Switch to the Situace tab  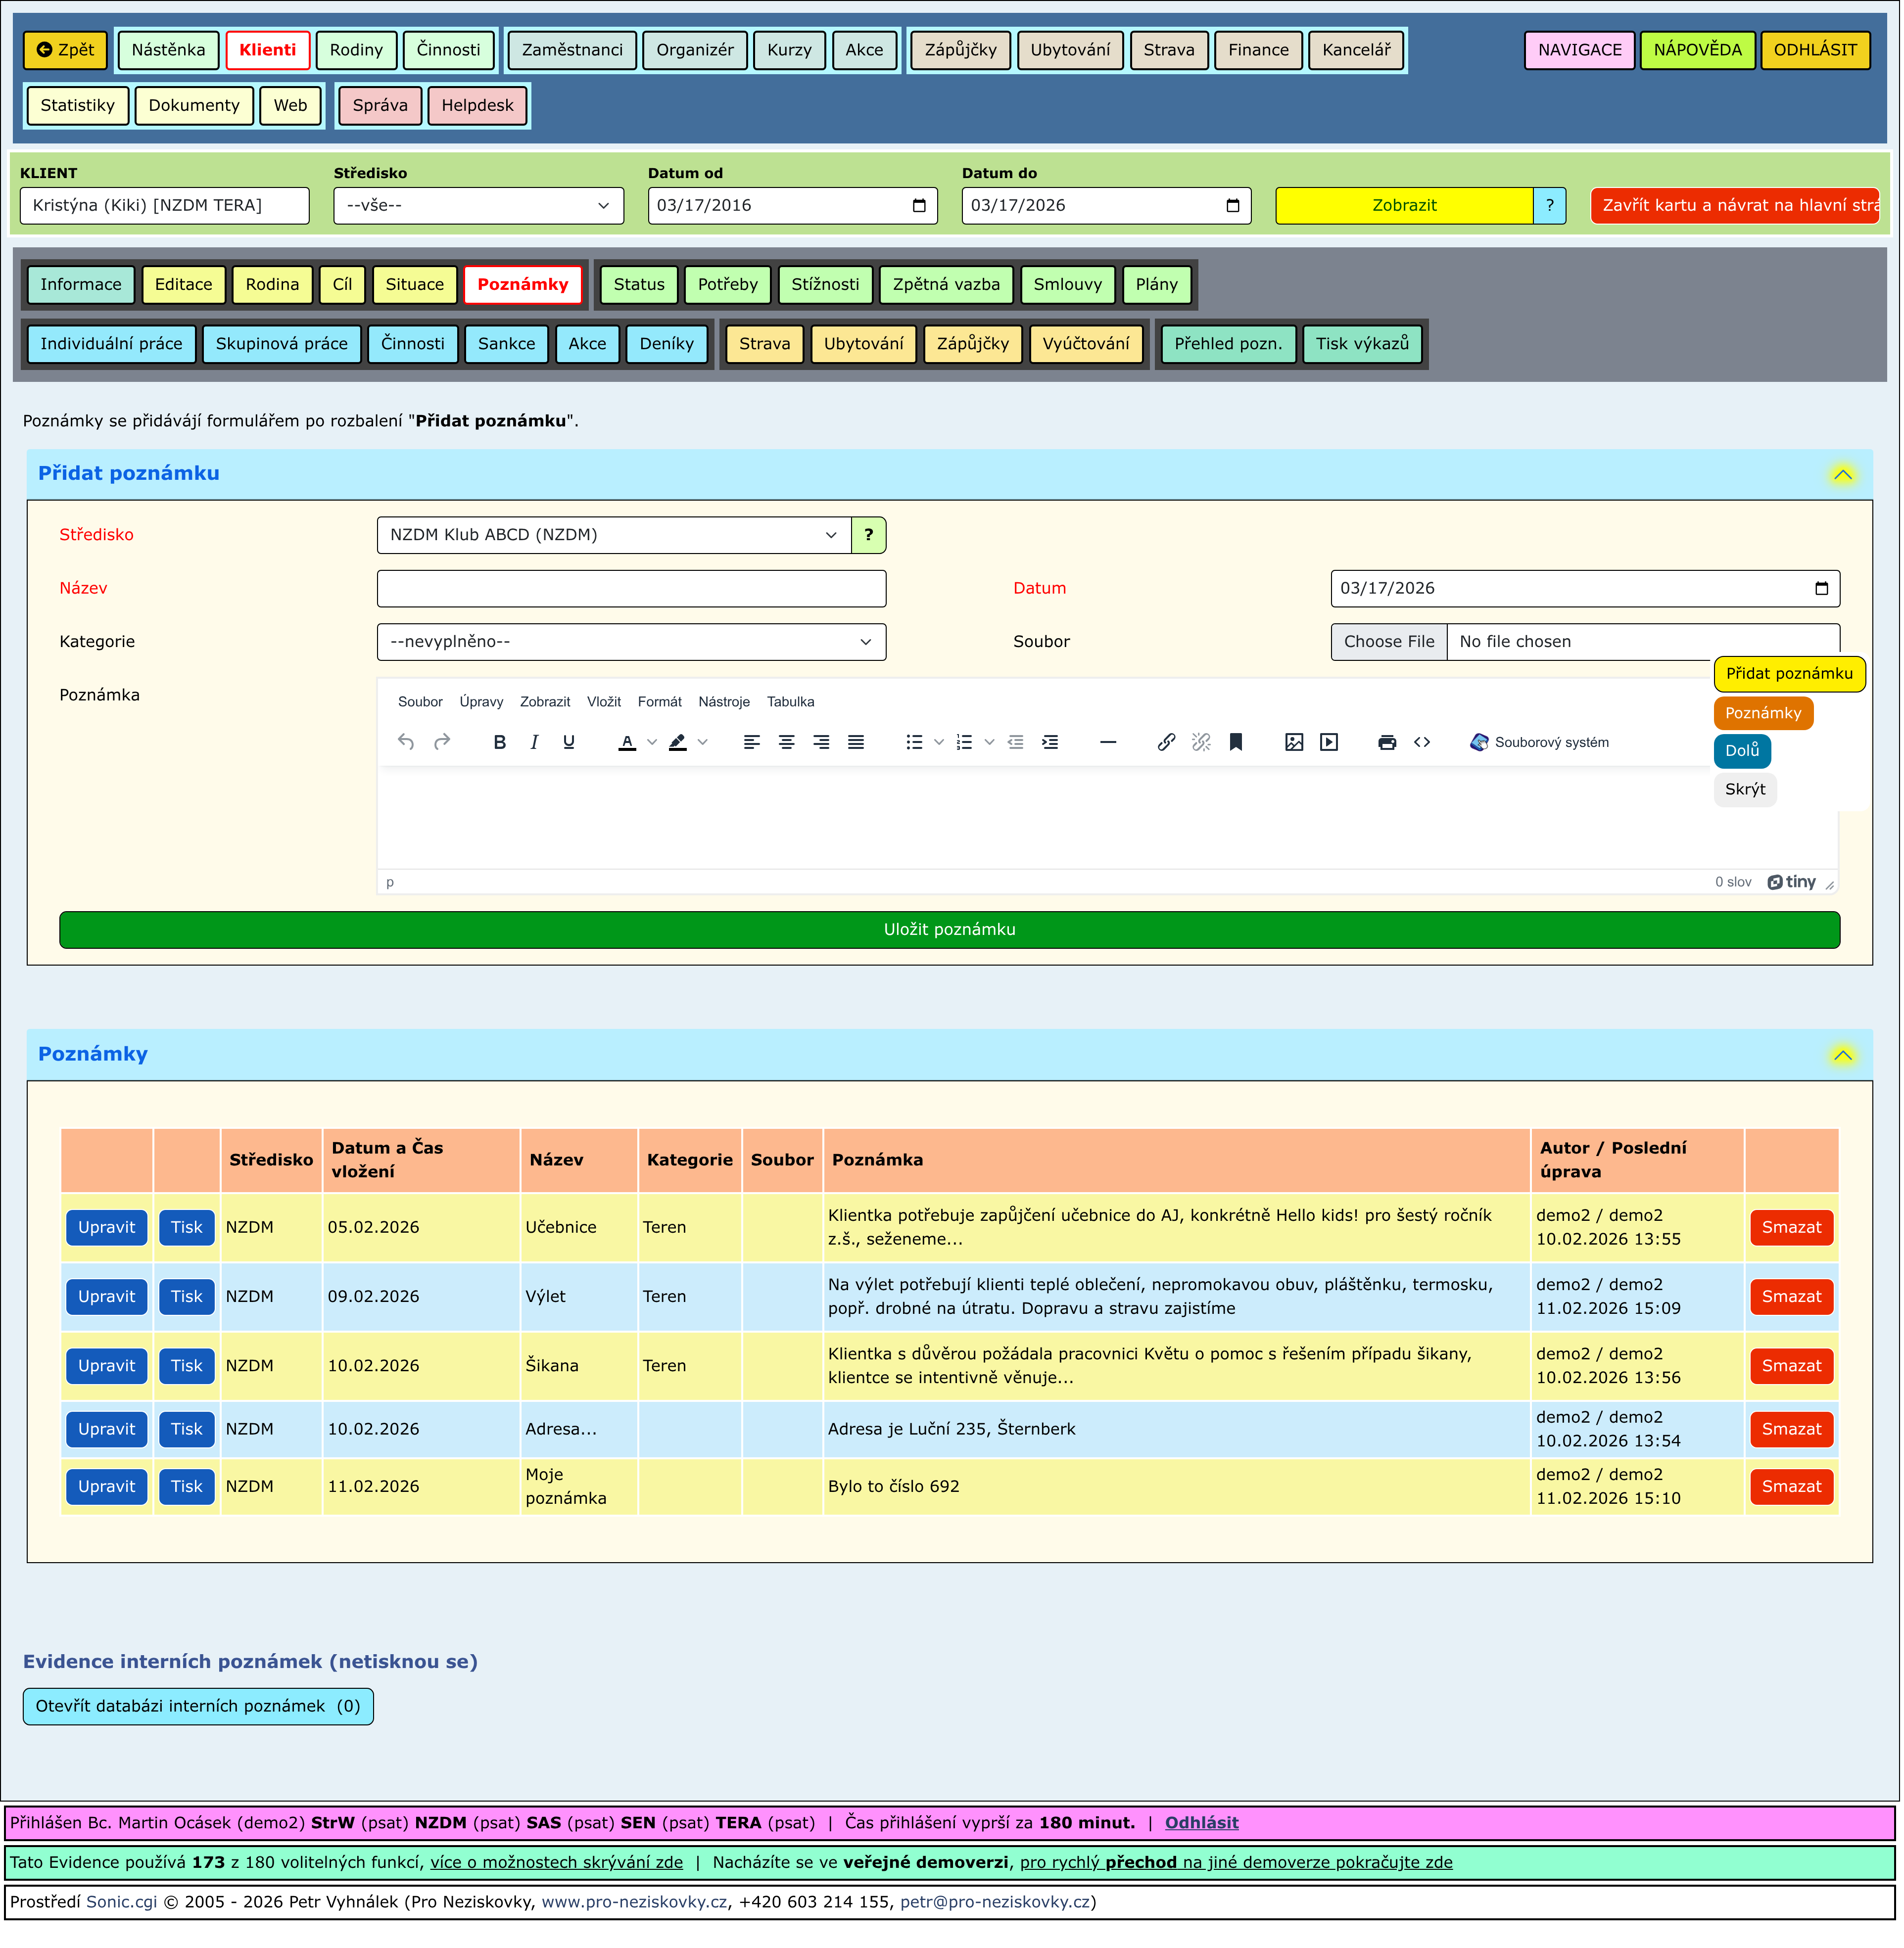414,285
